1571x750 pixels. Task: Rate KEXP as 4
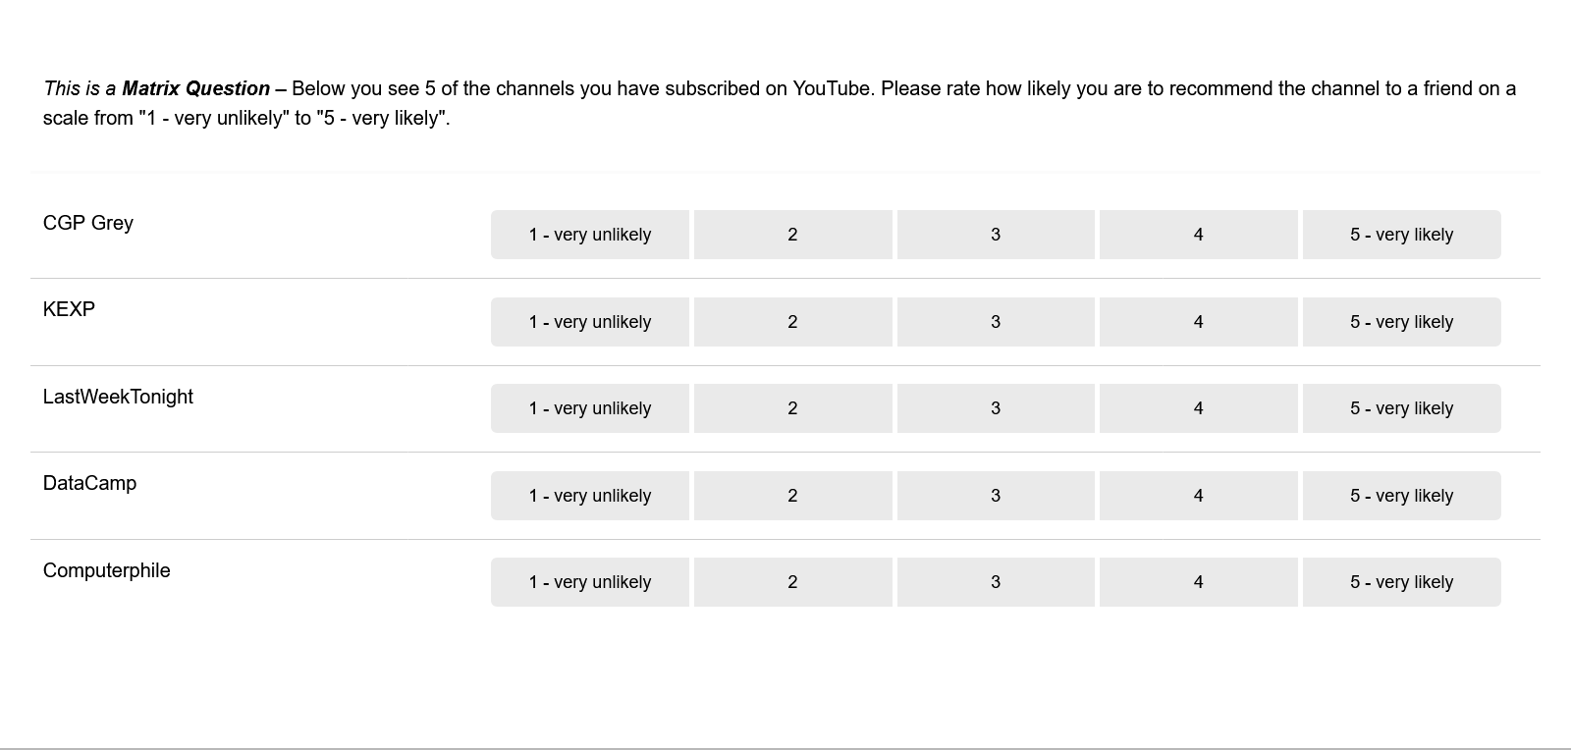[1198, 321]
